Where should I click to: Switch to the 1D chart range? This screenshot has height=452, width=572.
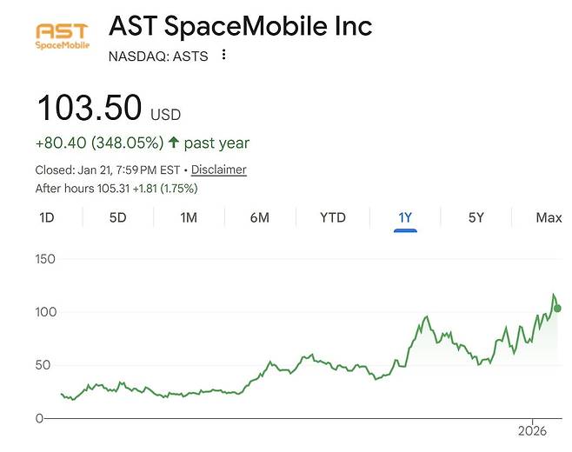47,217
